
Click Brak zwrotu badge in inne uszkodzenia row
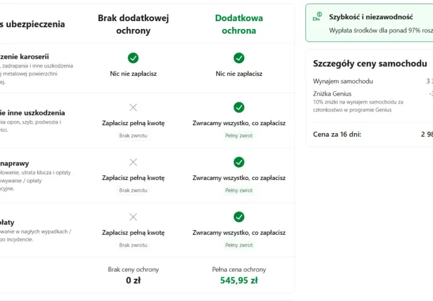(x=133, y=135)
